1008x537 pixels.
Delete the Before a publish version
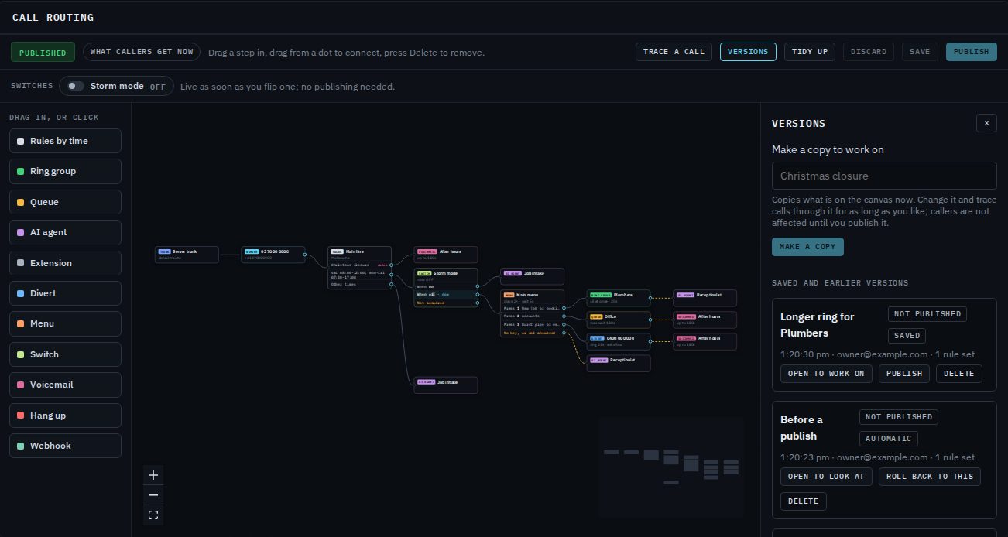[x=803, y=501]
